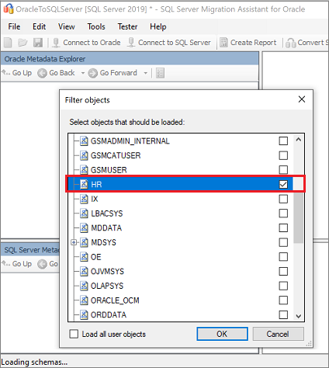Screen dimensions: 329x368
Task: Click the schema icon next to ORDDATA
Action: 84,315
